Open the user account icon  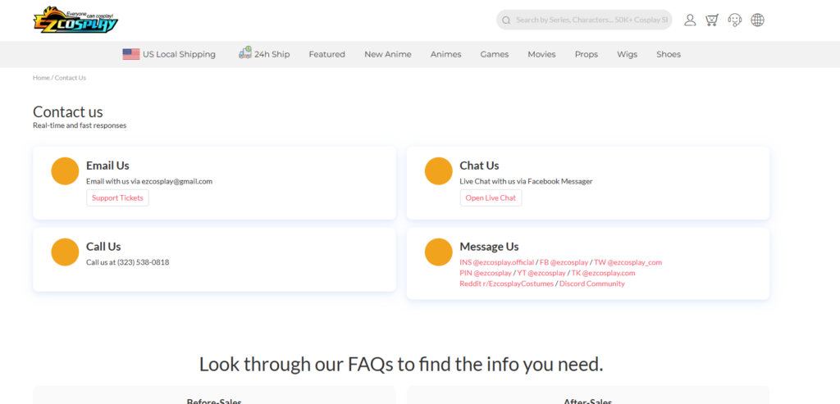point(690,20)
